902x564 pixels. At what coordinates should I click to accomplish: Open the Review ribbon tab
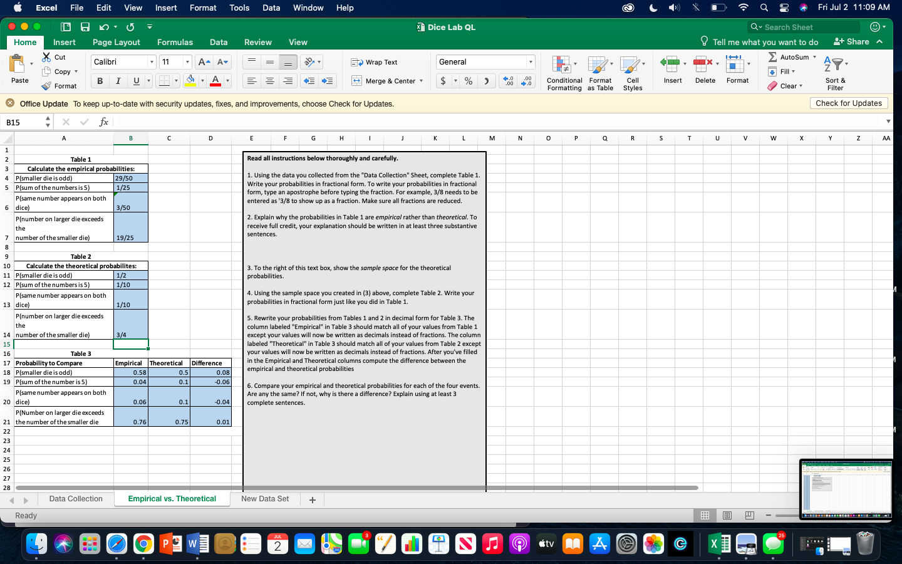click(x=258, y=42)
